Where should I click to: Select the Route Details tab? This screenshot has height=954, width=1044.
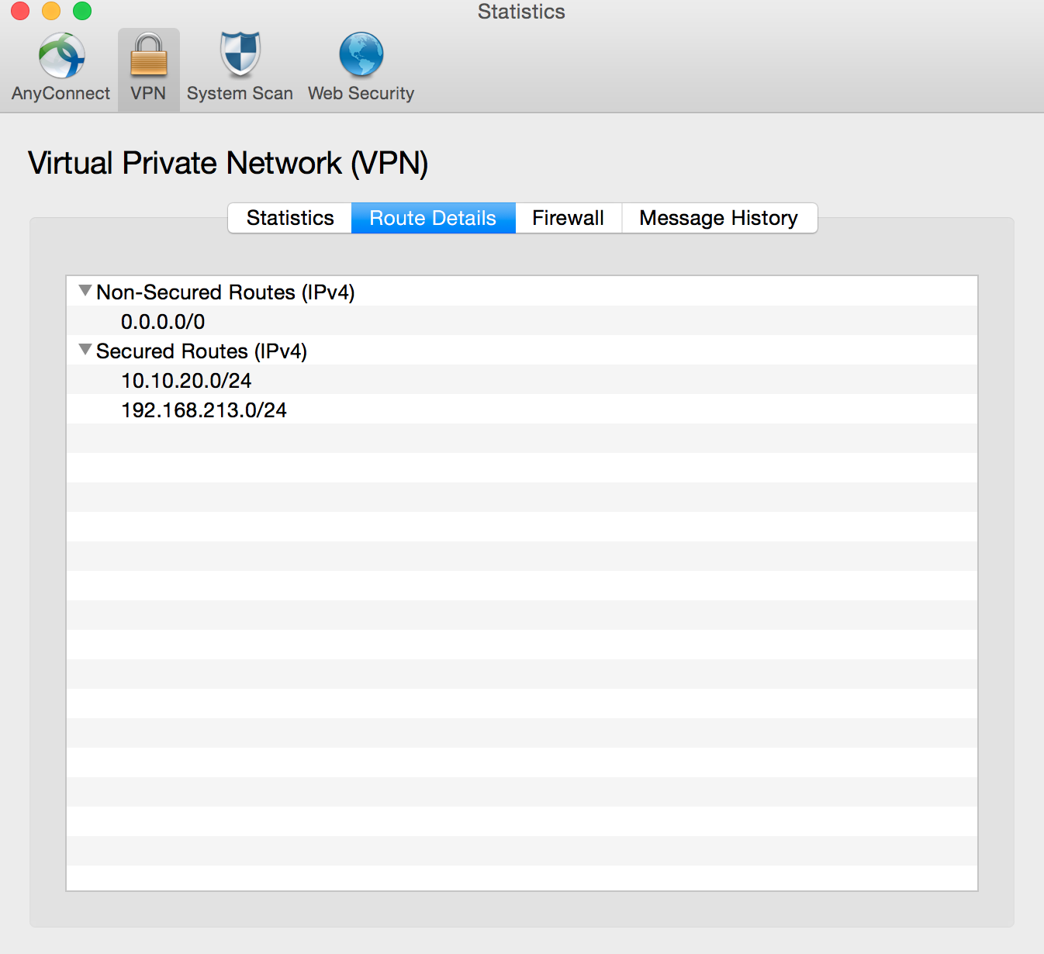(433, 218)
